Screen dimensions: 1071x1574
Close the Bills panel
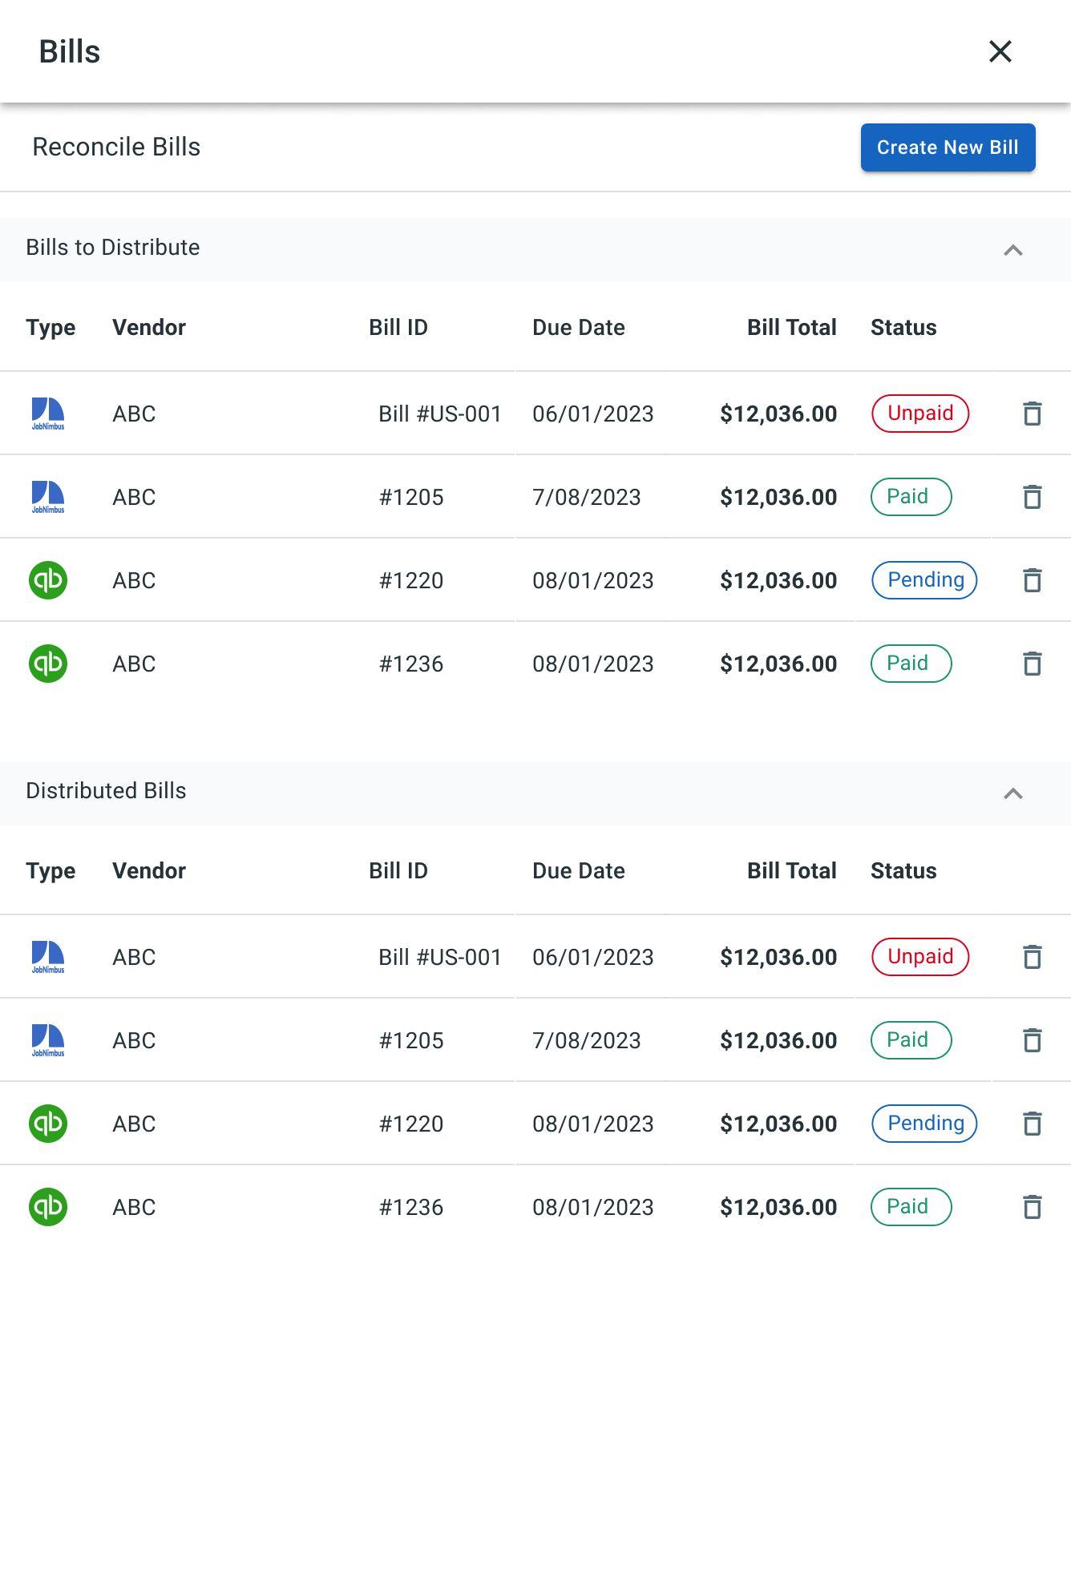click(1000, 51)
